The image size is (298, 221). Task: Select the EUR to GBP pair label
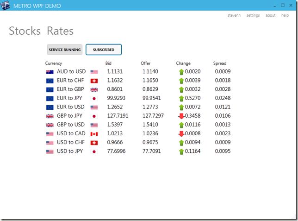coord(70,89)
